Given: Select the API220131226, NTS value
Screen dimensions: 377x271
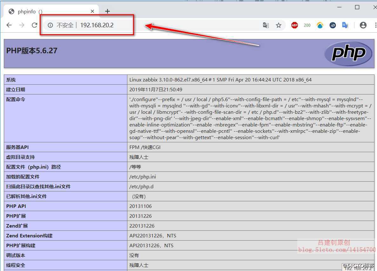Looking at the screenshot, I should (x=153, y=236).
